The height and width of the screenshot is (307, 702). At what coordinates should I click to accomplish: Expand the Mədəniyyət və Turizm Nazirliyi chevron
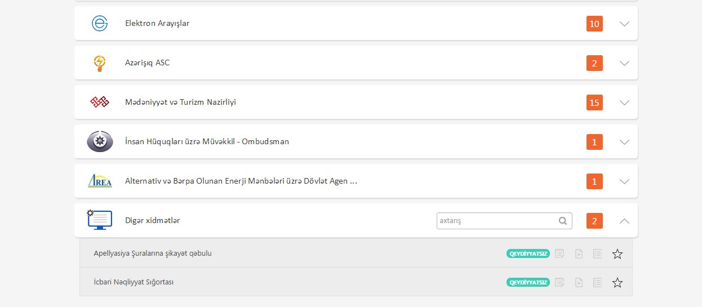624,103
